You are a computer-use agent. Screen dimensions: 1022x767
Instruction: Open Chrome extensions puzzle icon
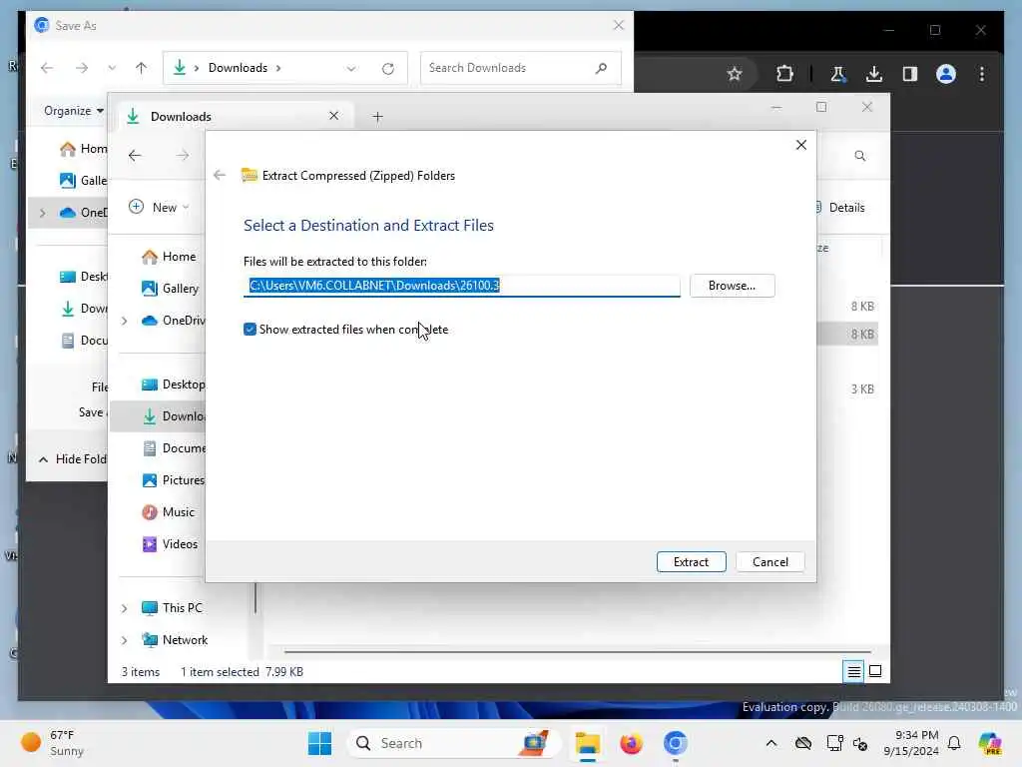point(784,74)
